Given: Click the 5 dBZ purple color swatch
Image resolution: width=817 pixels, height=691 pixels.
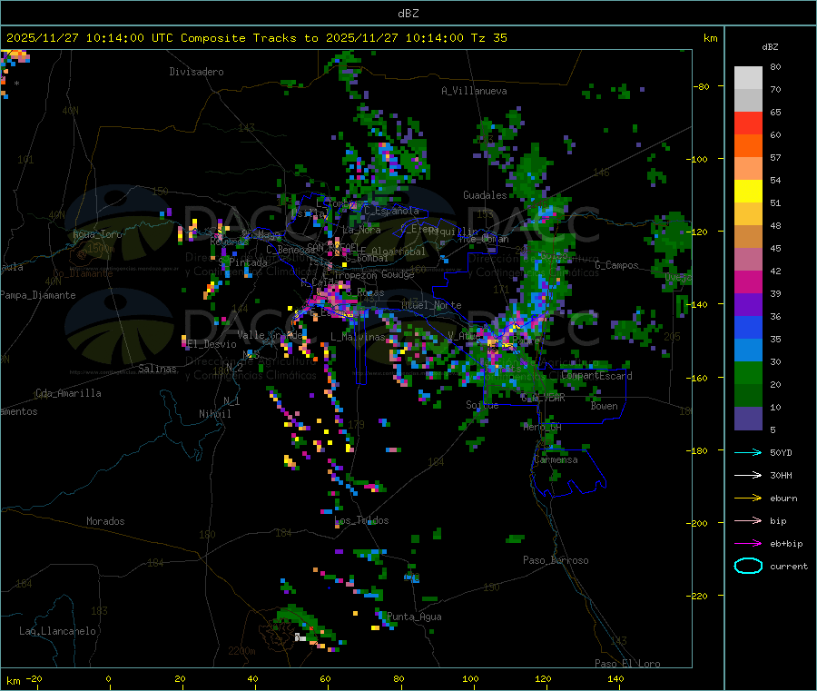Looking at the screenshot, I should (748, 419).
